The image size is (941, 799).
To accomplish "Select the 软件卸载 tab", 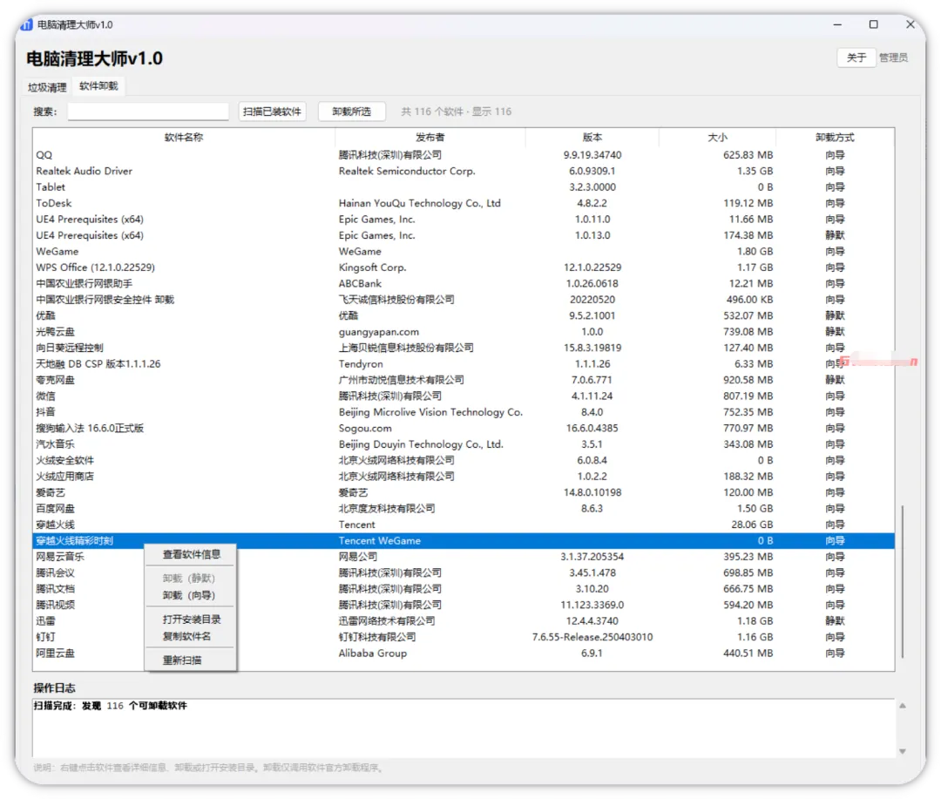I will click(98, 86).
